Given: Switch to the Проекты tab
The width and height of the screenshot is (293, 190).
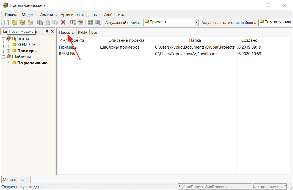Looking at the screenshot, I should (67, 32).
